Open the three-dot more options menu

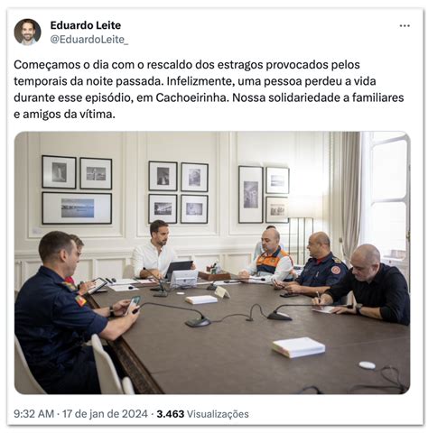[x=405, y=26]
